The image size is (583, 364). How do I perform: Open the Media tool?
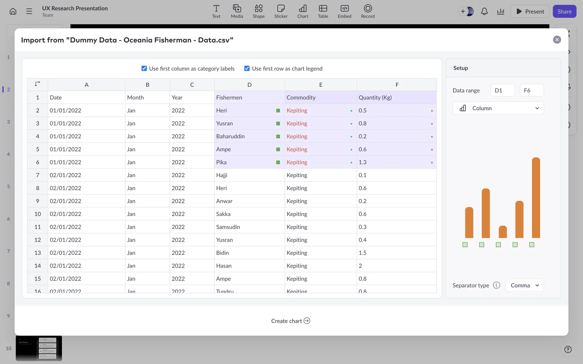(x=237, y=8)
